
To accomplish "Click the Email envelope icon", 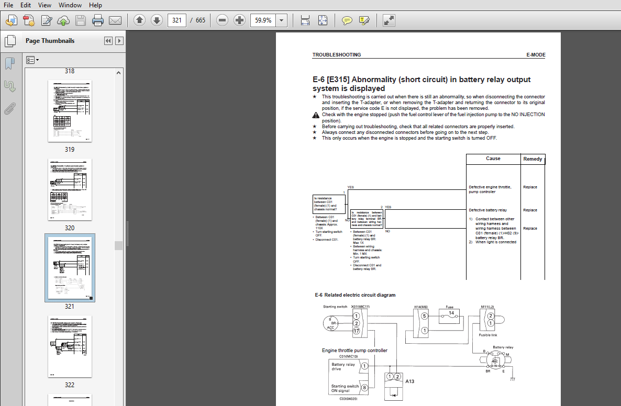I will 115,20.
